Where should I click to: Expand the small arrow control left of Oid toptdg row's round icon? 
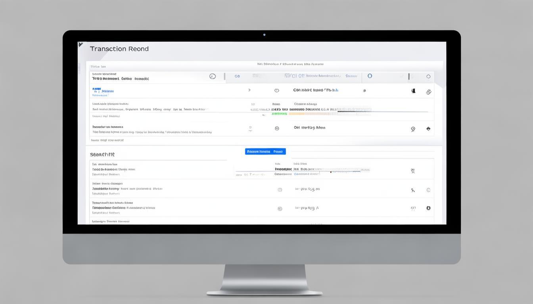click(250, 129)
